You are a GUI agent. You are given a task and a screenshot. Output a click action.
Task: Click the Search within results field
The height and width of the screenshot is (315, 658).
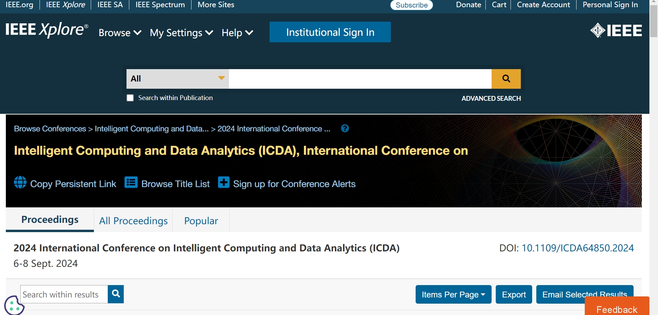click(64, 294)
